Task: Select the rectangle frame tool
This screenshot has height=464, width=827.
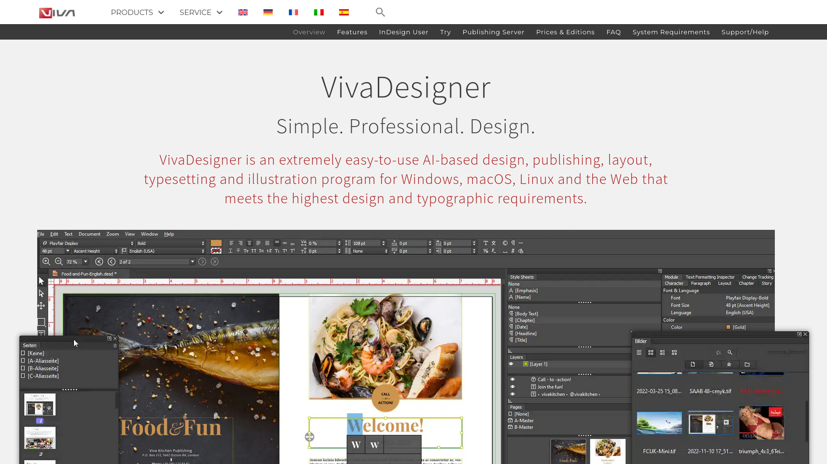Action: [41, 322]
